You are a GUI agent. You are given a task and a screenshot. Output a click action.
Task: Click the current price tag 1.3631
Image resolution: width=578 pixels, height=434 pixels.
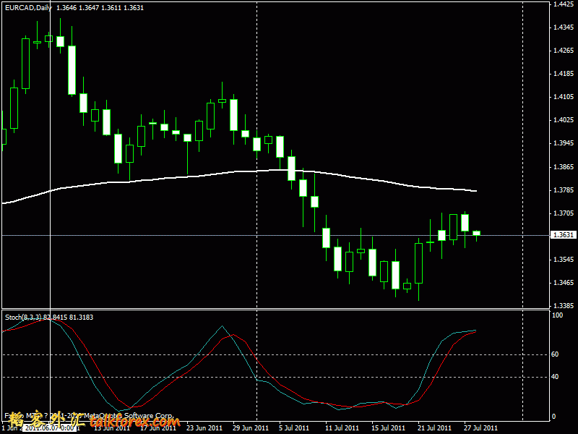tap(563, 235)
